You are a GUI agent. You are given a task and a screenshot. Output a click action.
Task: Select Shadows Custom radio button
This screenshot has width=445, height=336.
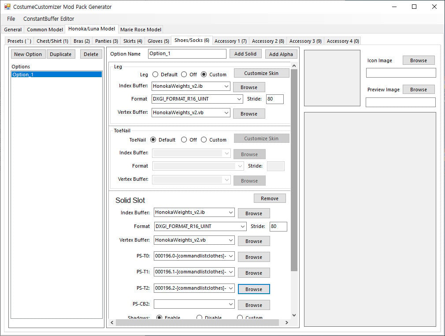pos(240,317)
